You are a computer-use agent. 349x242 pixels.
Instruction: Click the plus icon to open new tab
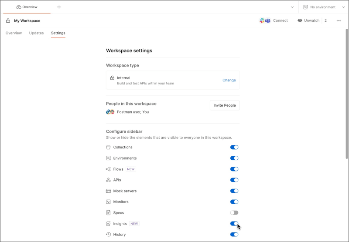click(x=59, y=7)
